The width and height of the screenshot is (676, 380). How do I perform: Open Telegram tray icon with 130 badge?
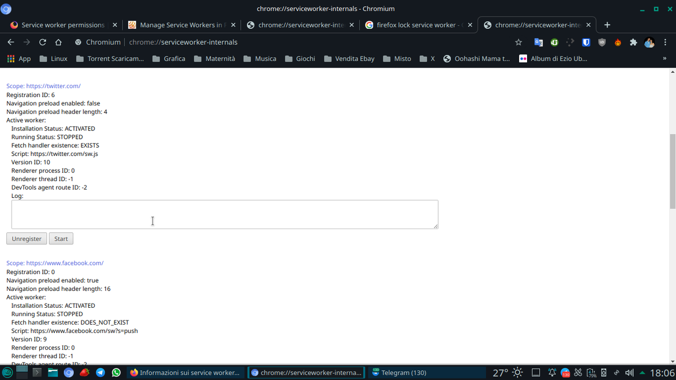click(565, 373)
